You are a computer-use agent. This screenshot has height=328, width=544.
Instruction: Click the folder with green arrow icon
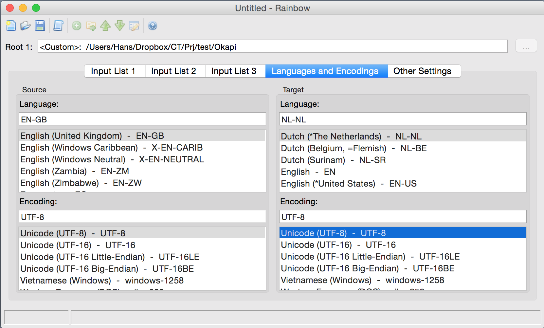(x=91, y=26)
